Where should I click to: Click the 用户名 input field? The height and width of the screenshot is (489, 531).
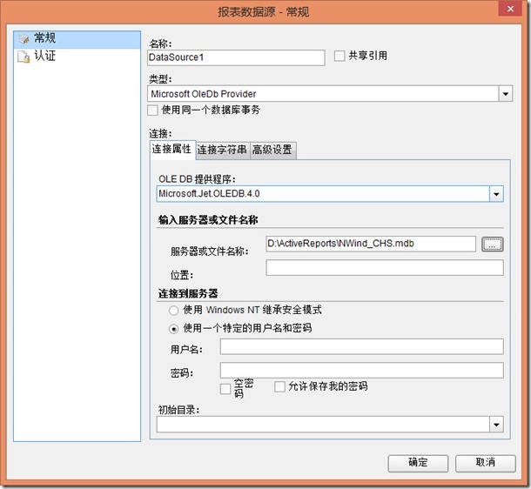click(361, 346)
